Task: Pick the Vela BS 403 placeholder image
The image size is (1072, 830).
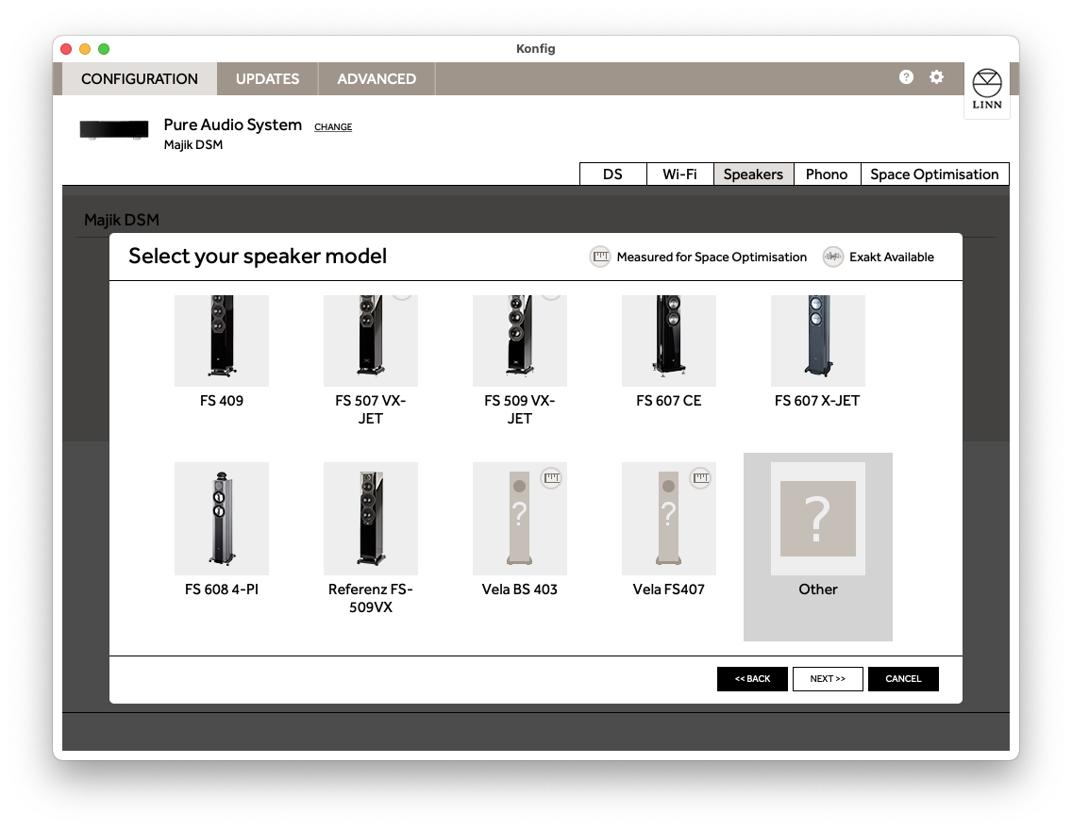Action: [520, 519]
